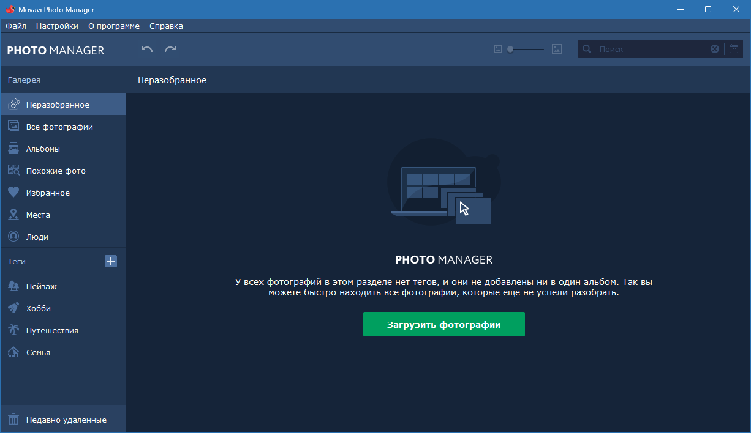Click the Неразобранное camera icon in sidebar

13,105
